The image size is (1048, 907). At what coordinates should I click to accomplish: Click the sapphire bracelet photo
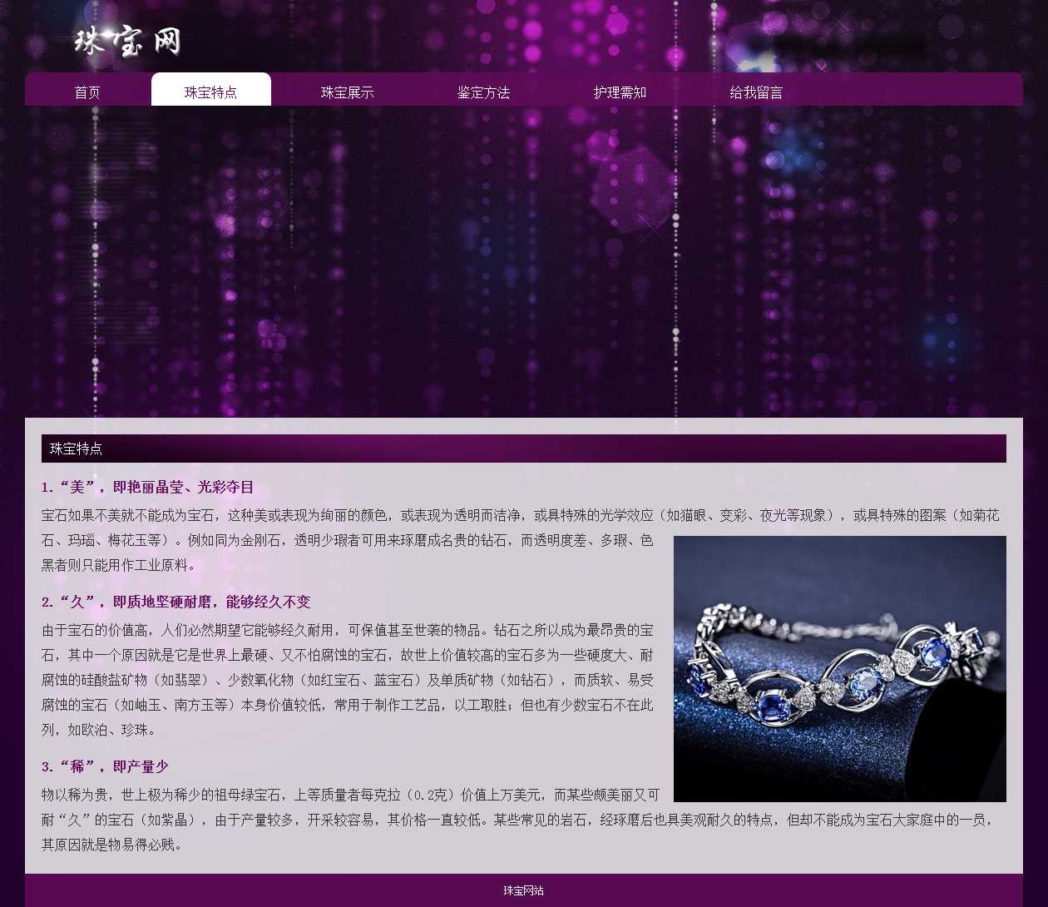(839, 668)
